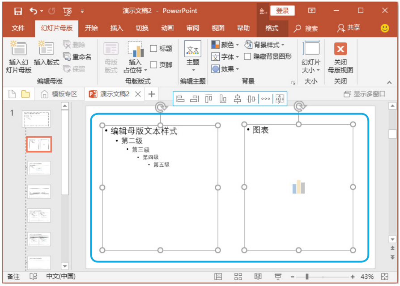Open the 切换 tab
400x286 pixels.
[142, 28]
